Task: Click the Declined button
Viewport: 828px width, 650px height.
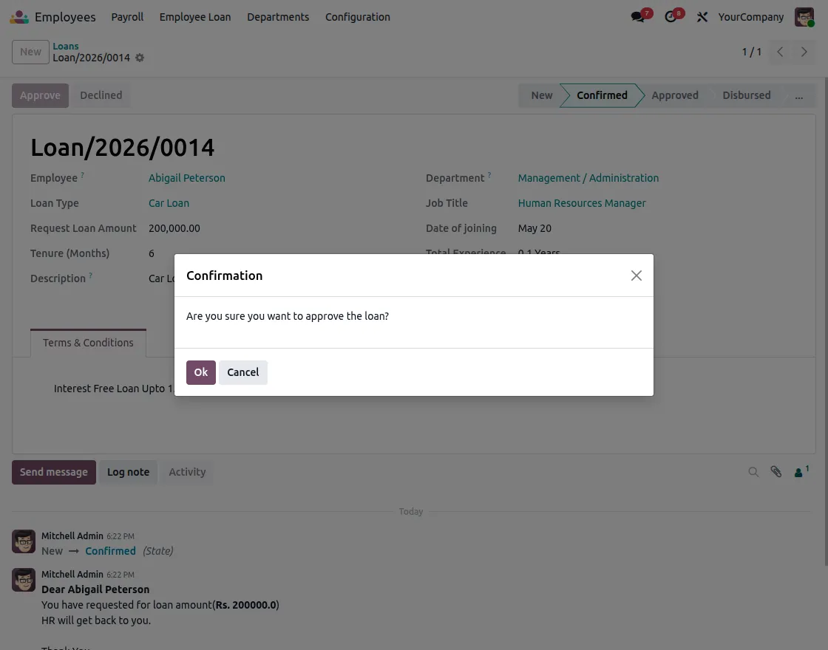Action: [101, 95]
